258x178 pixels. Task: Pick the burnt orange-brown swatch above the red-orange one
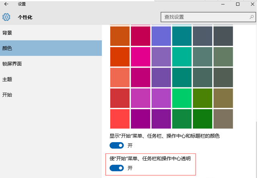click(120, 36)
